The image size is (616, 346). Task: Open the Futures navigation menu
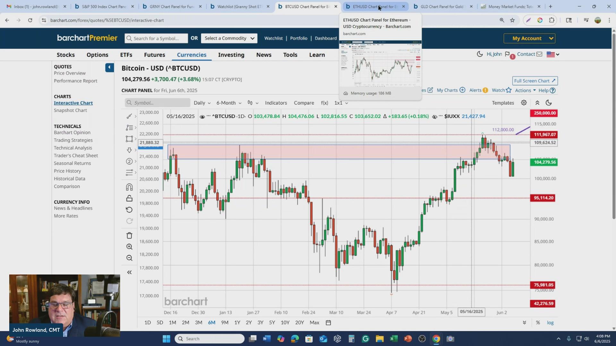coord(154,55)
